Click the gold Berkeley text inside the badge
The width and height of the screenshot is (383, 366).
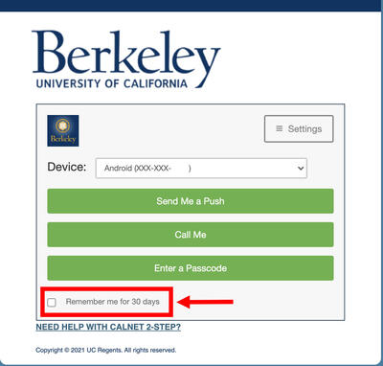[x=63, y=139]
